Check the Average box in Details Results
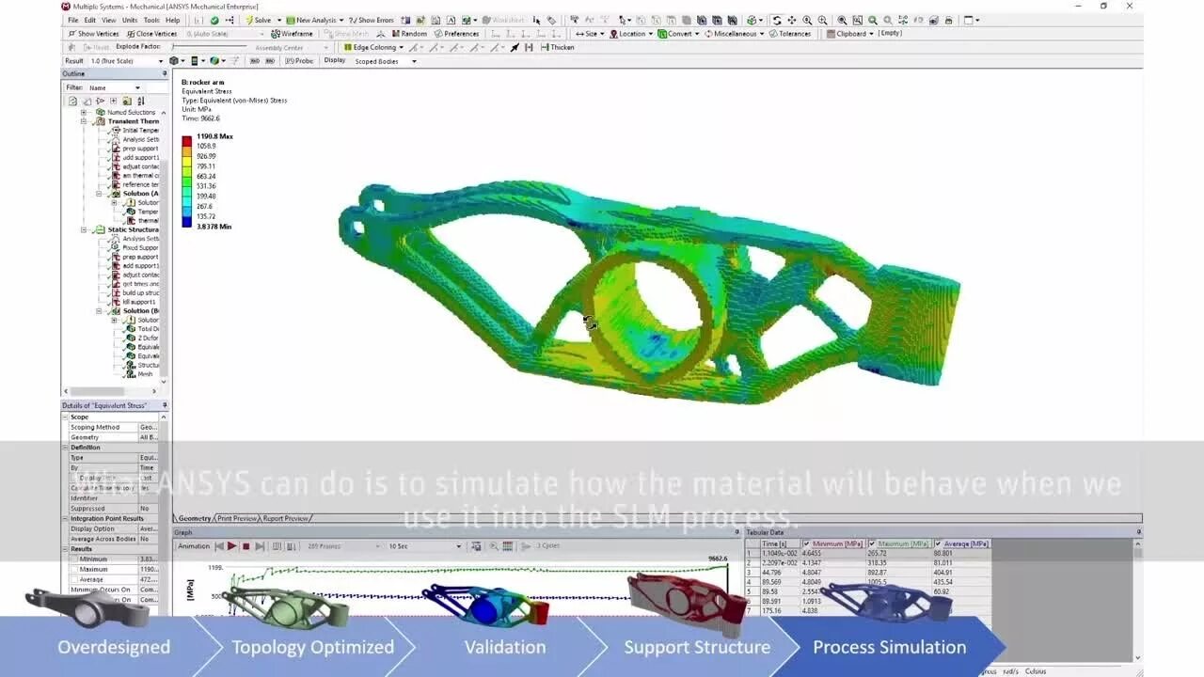Image resolution: width=1204 pixels, height=677 pixels. pyautogui.click(x=74, y=579)
